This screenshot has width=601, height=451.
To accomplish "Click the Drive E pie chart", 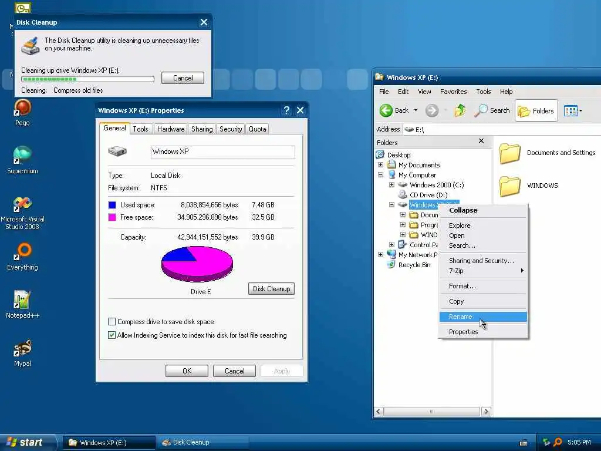I will (197, 264).
